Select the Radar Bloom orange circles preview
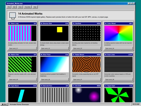This screenshot has width=141, height=106. pyautogui.click(x=86, y=64)
